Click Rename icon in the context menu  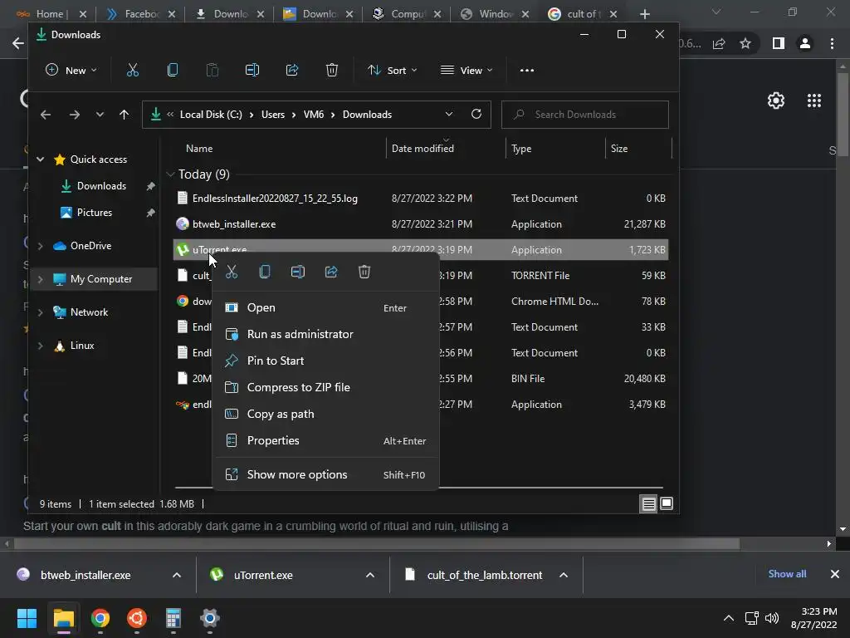[298, 272]
